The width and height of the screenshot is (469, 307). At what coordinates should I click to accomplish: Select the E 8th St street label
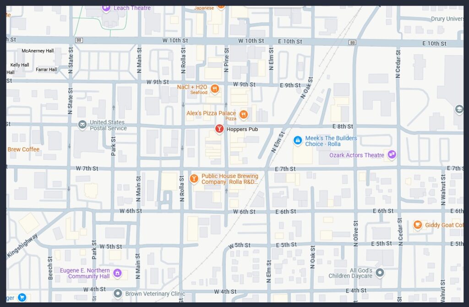(343, 126)
